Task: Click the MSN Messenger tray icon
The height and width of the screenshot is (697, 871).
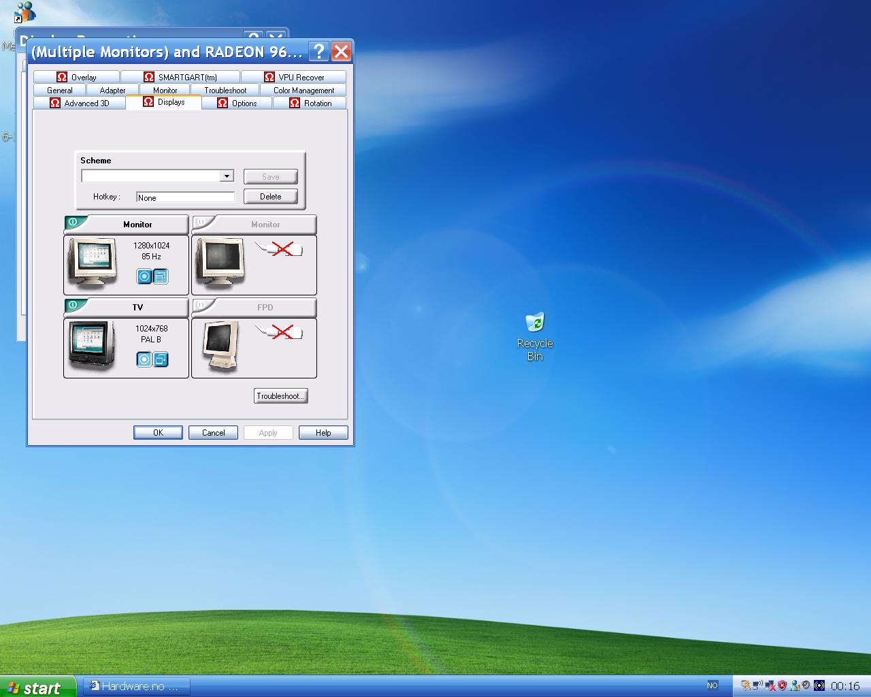Action: pos(794,685)
